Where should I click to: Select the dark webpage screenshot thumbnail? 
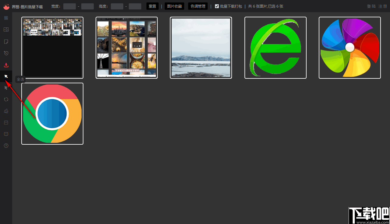[52, 48]
